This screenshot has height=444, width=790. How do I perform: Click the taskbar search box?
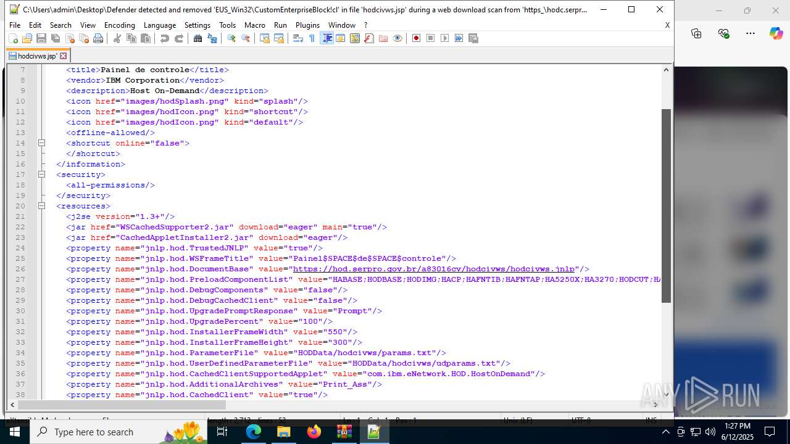[117, 432]
